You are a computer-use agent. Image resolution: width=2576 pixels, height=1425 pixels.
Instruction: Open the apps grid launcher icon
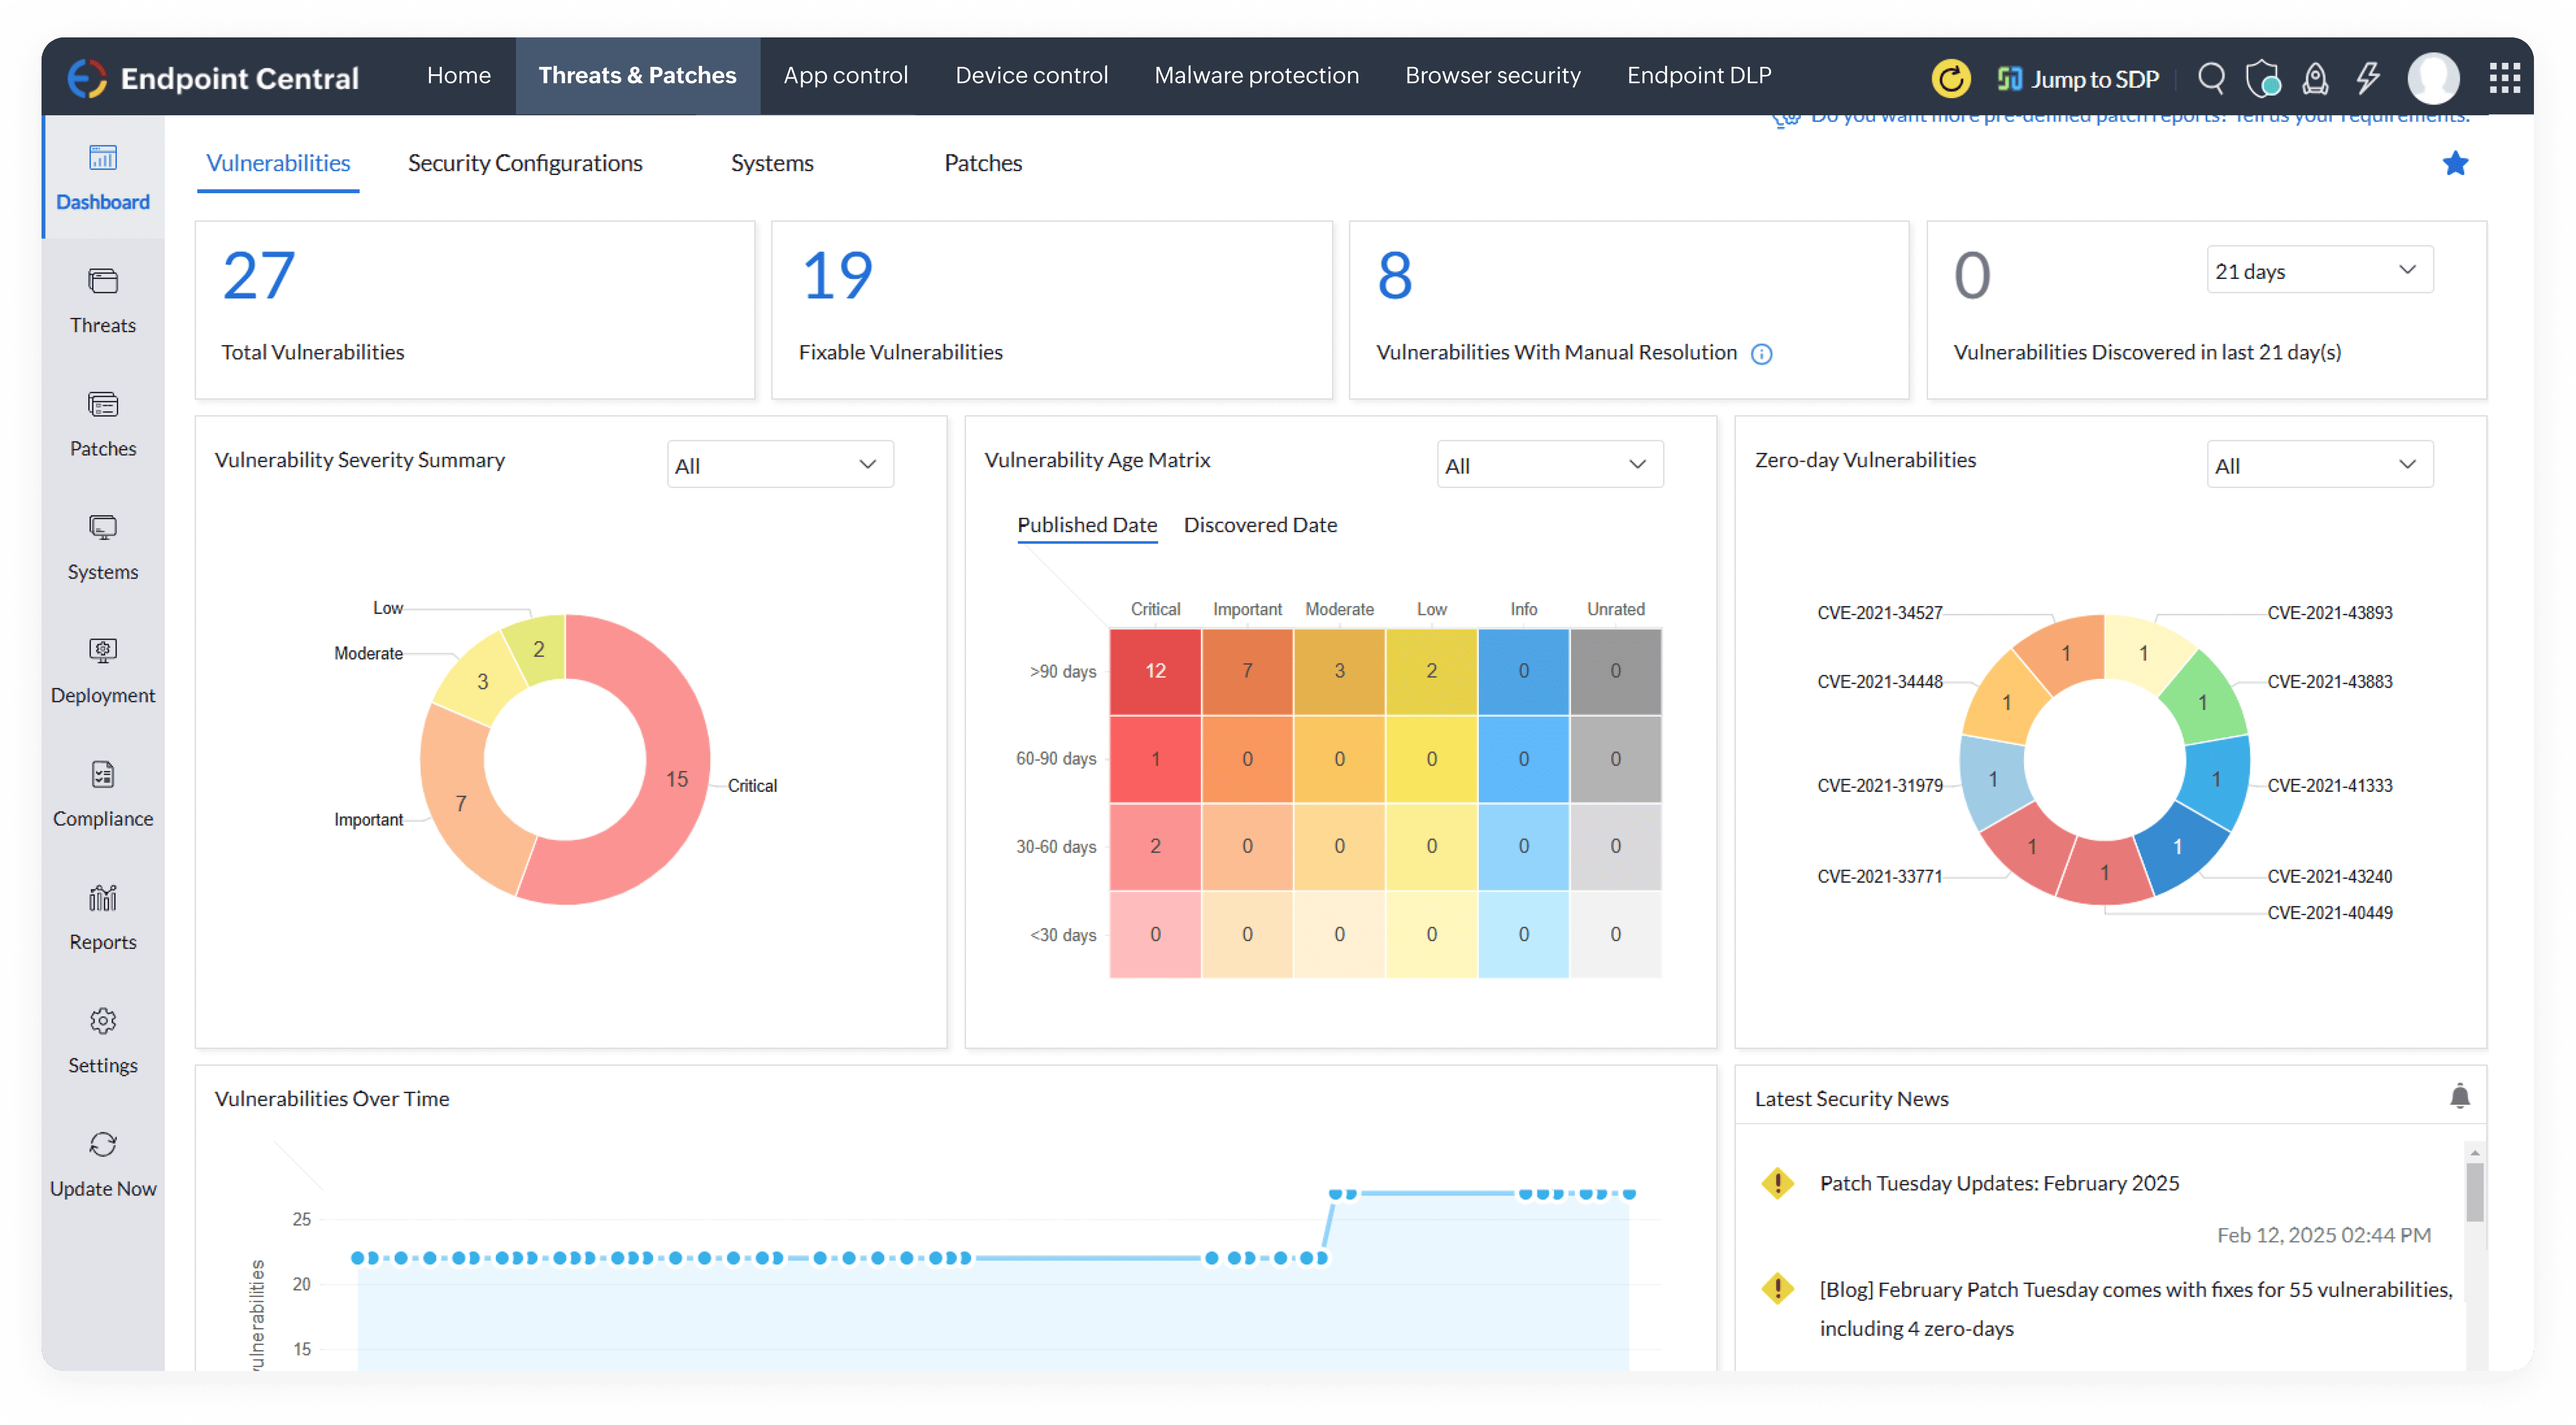(2504, 77)
